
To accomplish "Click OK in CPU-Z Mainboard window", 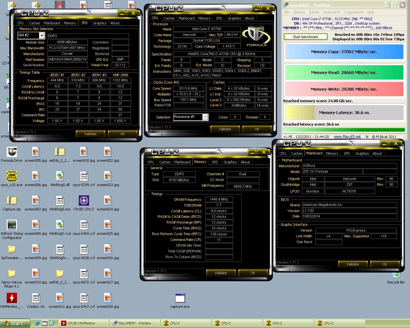I will 385,264.
